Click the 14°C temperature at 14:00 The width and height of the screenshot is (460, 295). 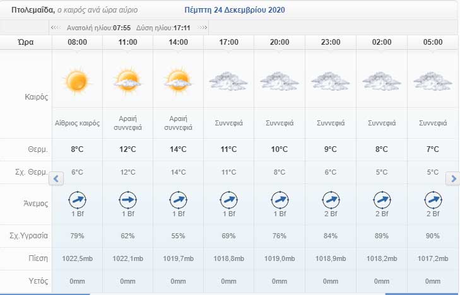point(178,149)
